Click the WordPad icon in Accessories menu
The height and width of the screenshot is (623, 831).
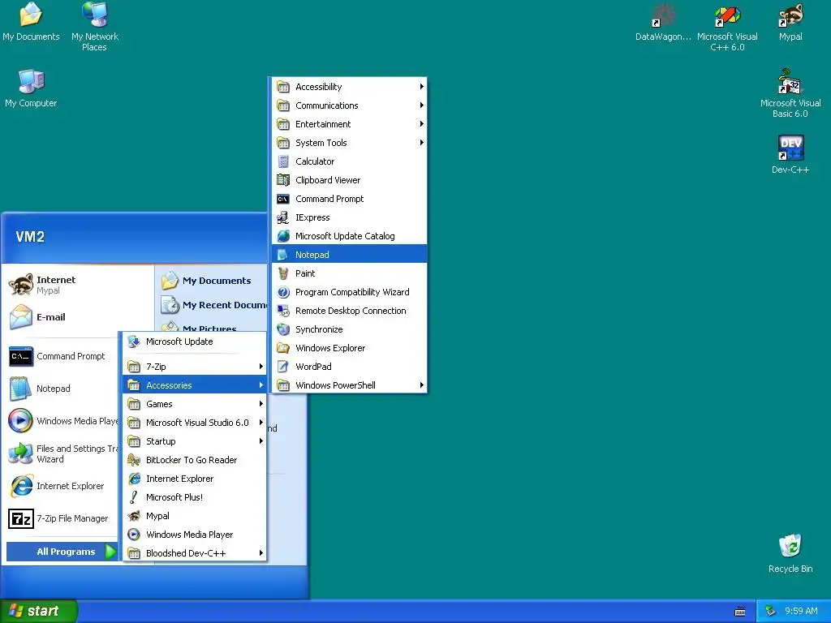(x=283, y=367)
